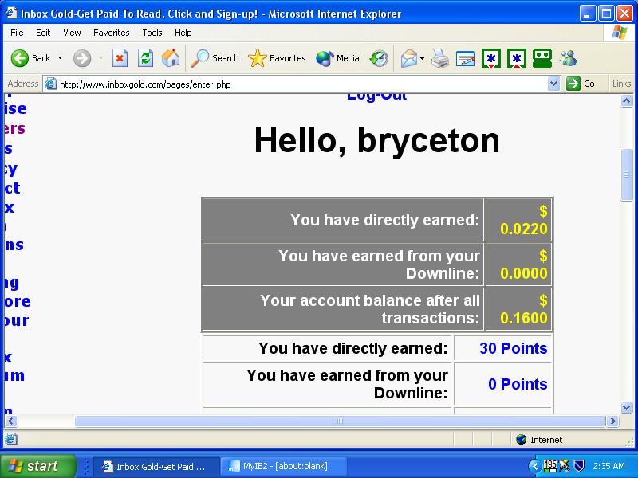Click the Print icon
The width and height of the screenshot is (638, 478).
(438, 58)
